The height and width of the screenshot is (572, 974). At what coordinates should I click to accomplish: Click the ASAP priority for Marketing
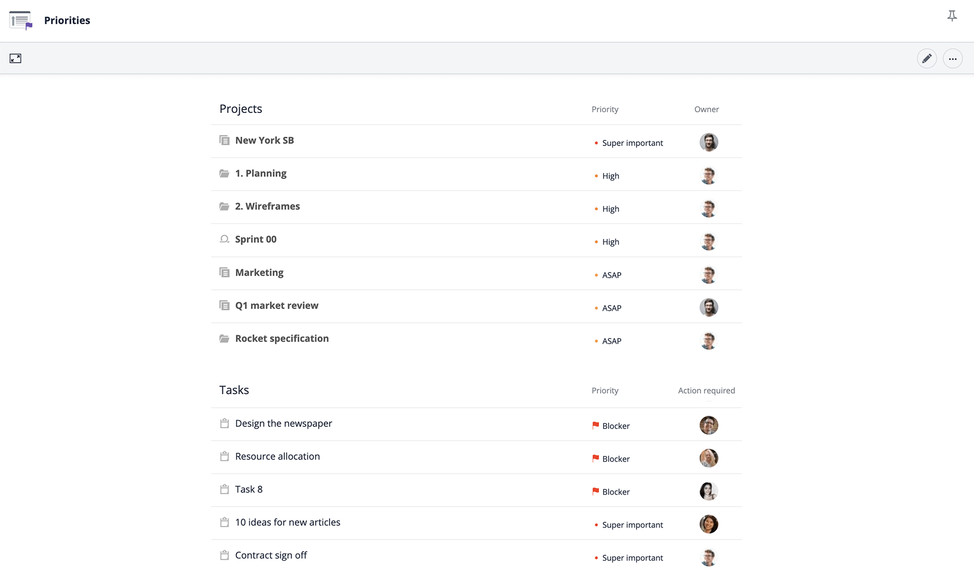click(611, 275)
